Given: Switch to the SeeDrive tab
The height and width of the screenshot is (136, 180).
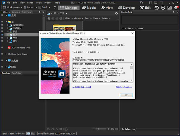Looking at the screenshot, I should pos(16,73).
